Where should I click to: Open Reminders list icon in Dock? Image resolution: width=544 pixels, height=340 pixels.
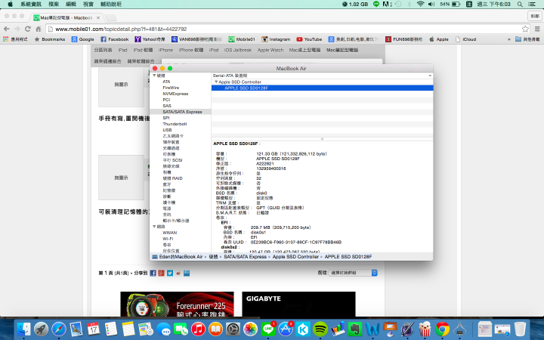coord(111,329)
